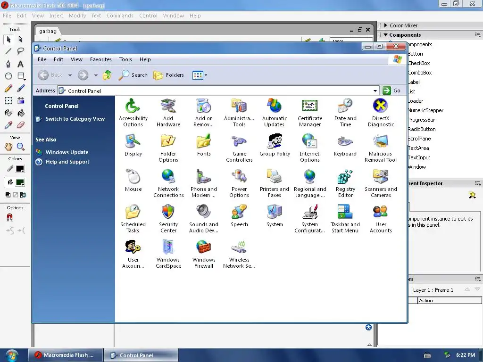Open the Game Controllers icon
The image size is (483, 362).
pyautogui.click(x=239, y=148)
